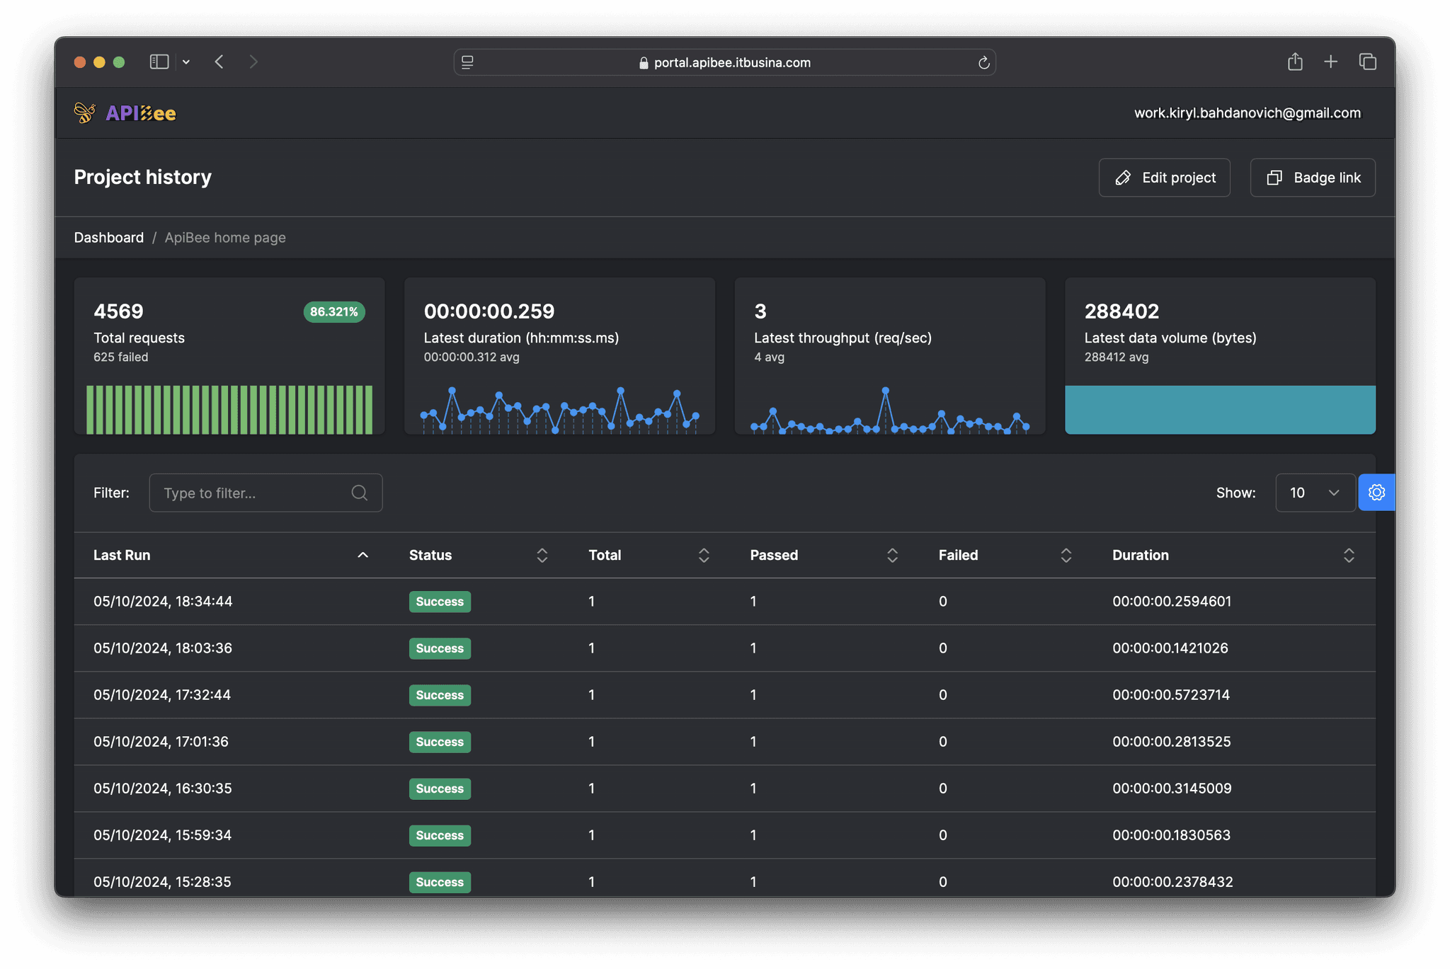1450x969 pixels.
Task: Click the Badge link button
Action: tap(1313, 178)
